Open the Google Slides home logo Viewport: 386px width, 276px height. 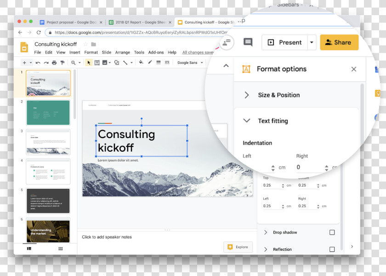[x=24, y=47]
